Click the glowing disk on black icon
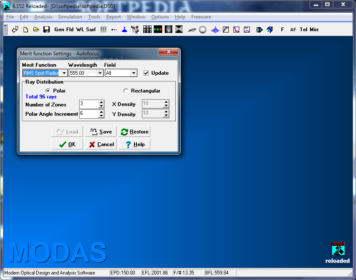 [169, 29]
